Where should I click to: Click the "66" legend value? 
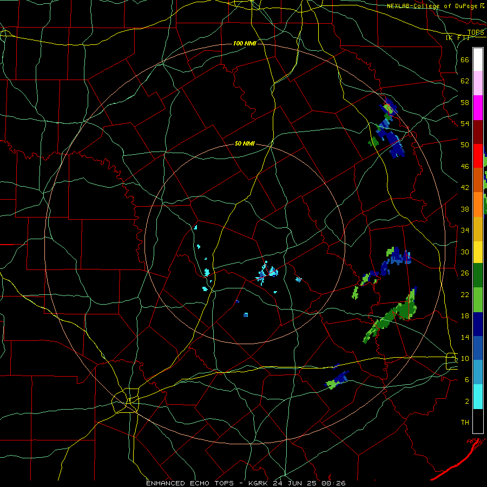[x=465, y=60]
